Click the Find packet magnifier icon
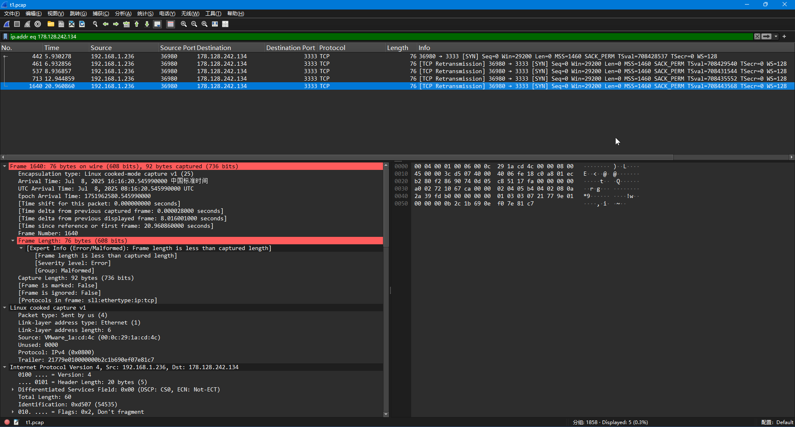 (95, 24)
